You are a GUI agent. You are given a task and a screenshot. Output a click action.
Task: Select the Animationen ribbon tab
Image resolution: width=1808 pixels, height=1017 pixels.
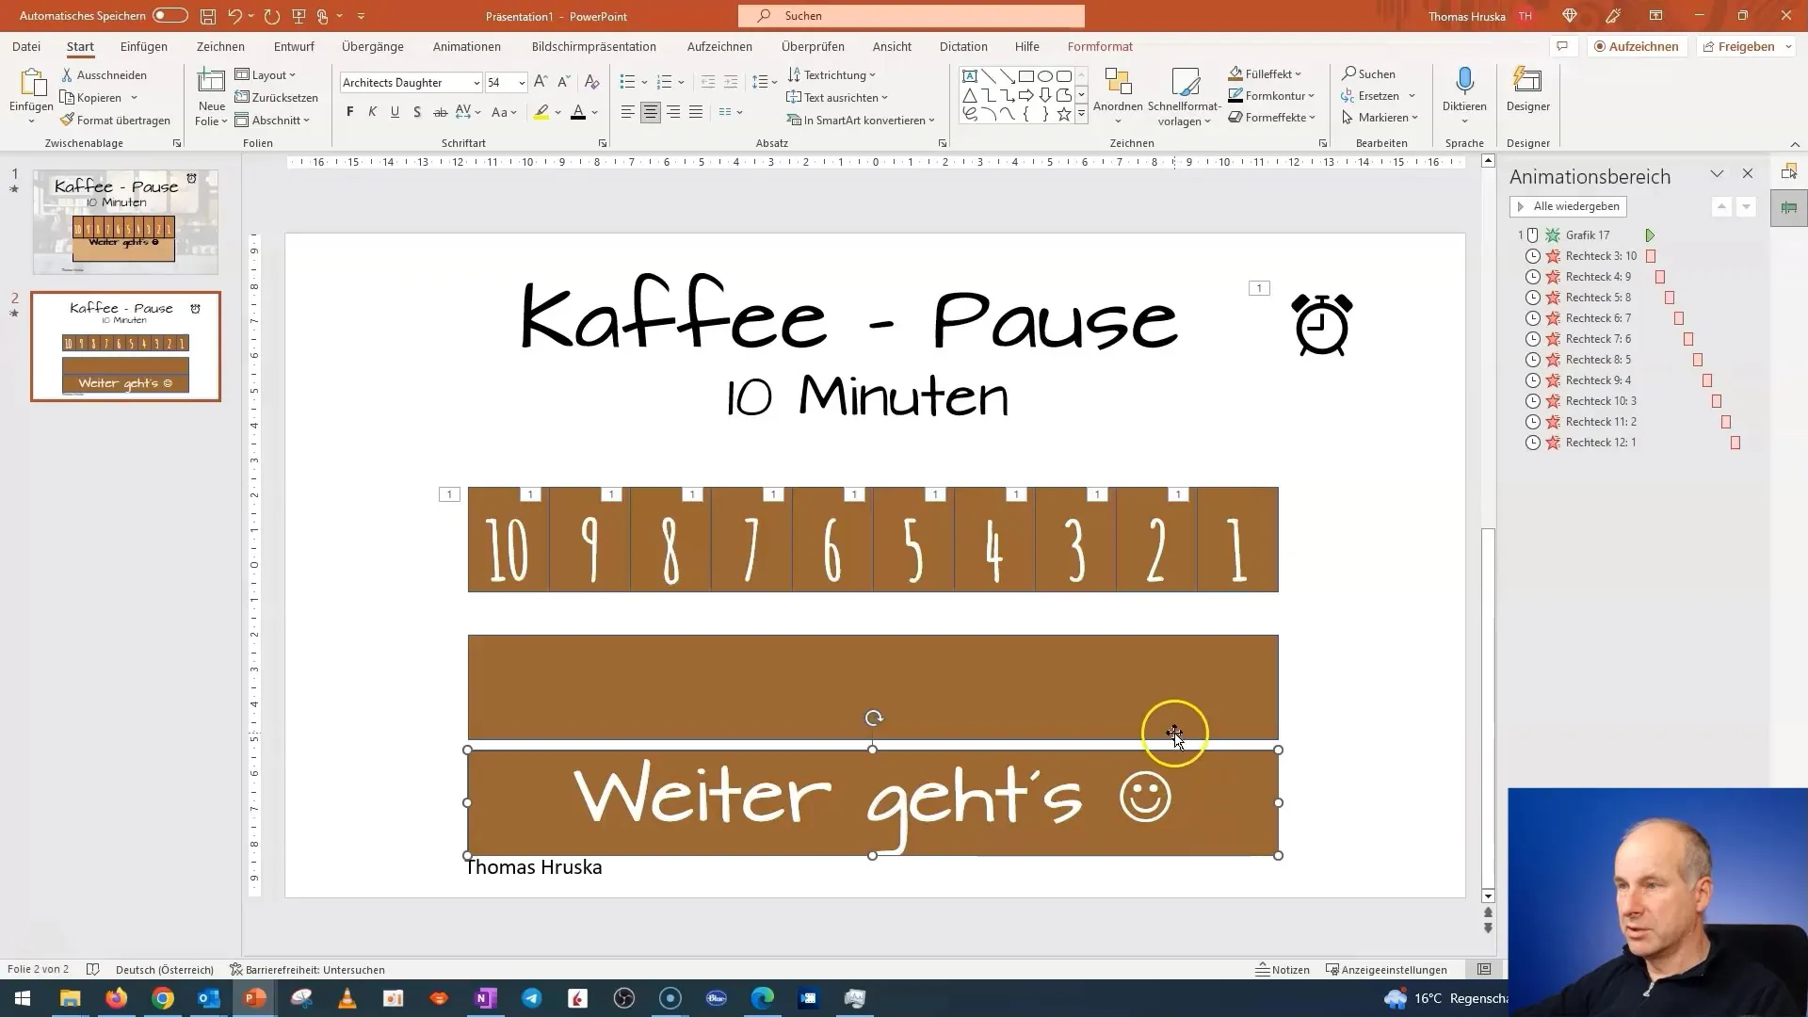[466, 46]
